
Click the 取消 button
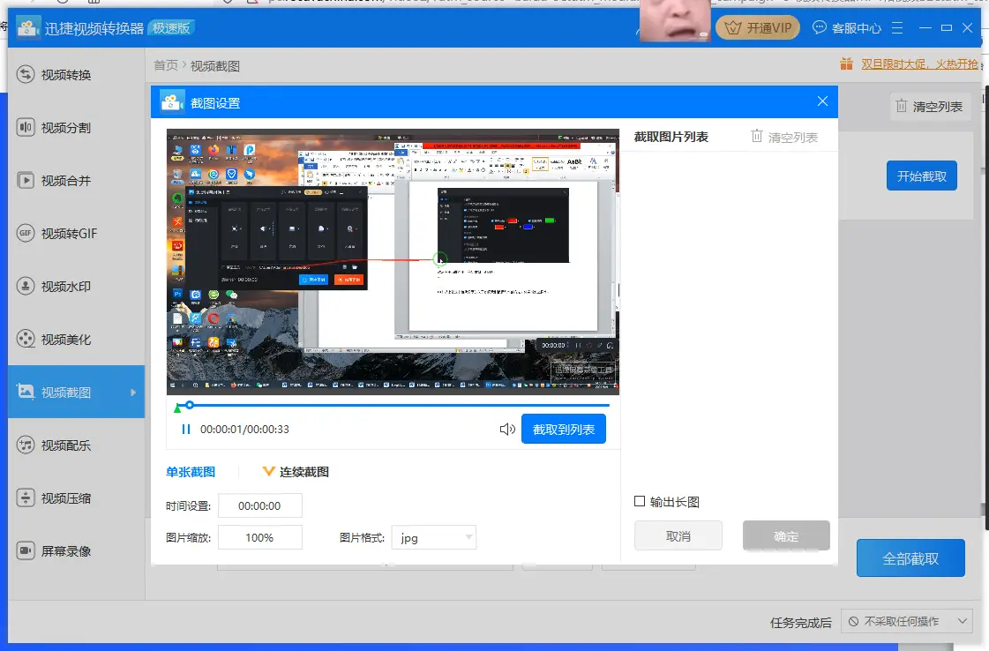click(x=678, y=536)
